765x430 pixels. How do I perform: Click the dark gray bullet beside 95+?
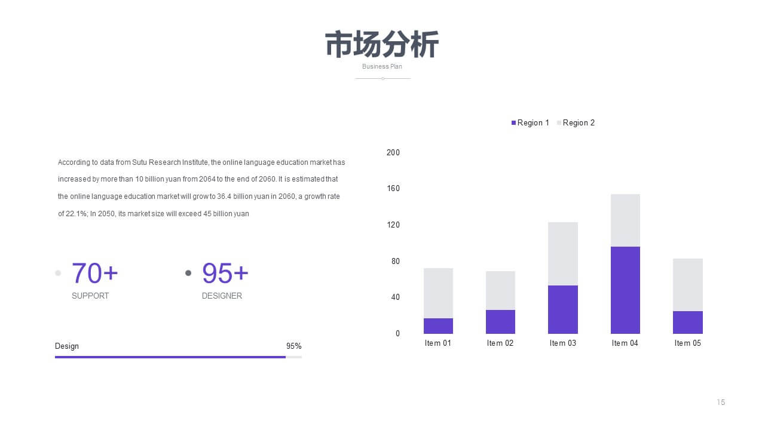point(188,273)
